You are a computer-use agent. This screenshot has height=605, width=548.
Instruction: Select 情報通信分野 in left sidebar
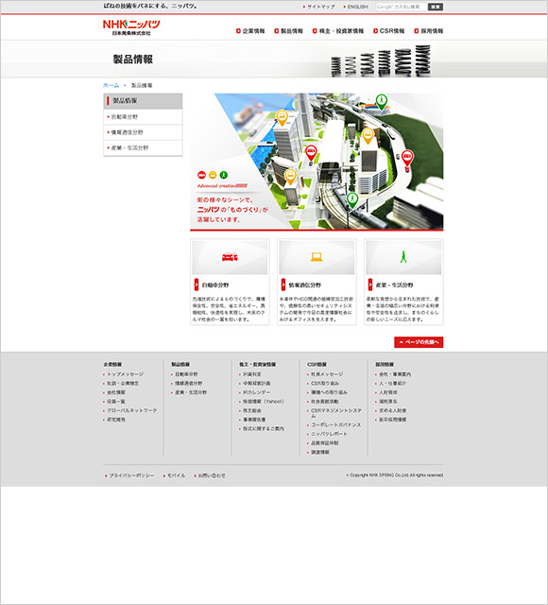(x=143, y=132)
